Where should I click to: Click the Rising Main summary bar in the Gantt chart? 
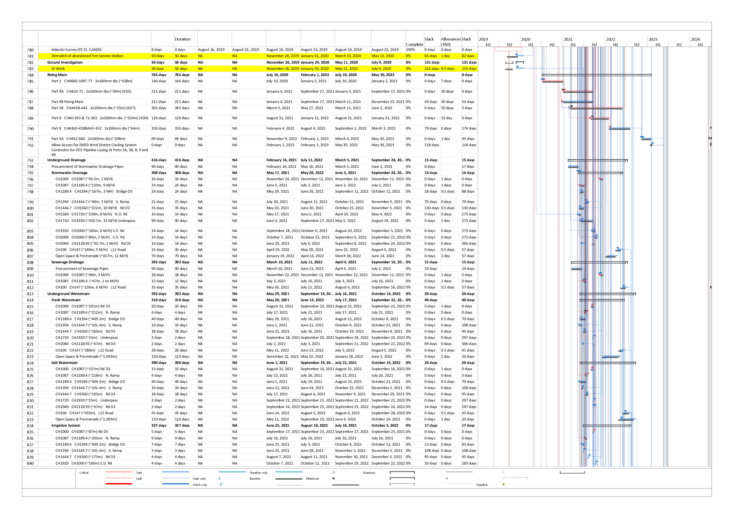point(596,75)
